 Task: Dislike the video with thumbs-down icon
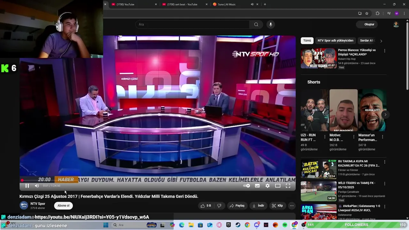click(219, 206)
